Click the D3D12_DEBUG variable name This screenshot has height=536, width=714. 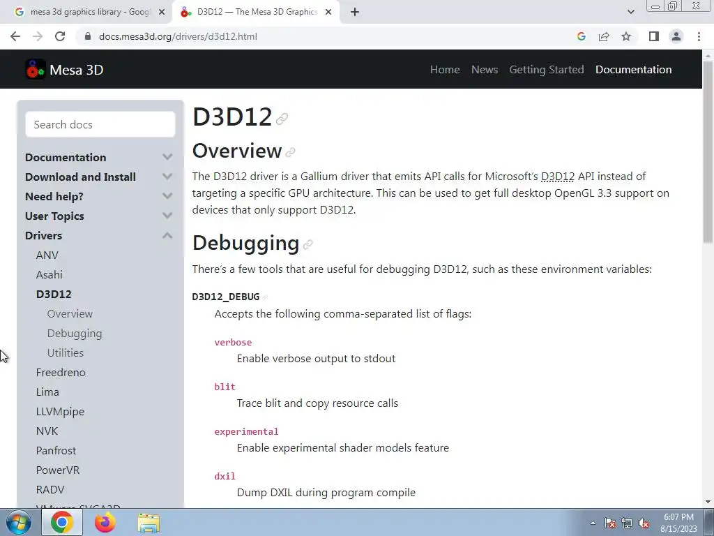[x=226, y=297]
